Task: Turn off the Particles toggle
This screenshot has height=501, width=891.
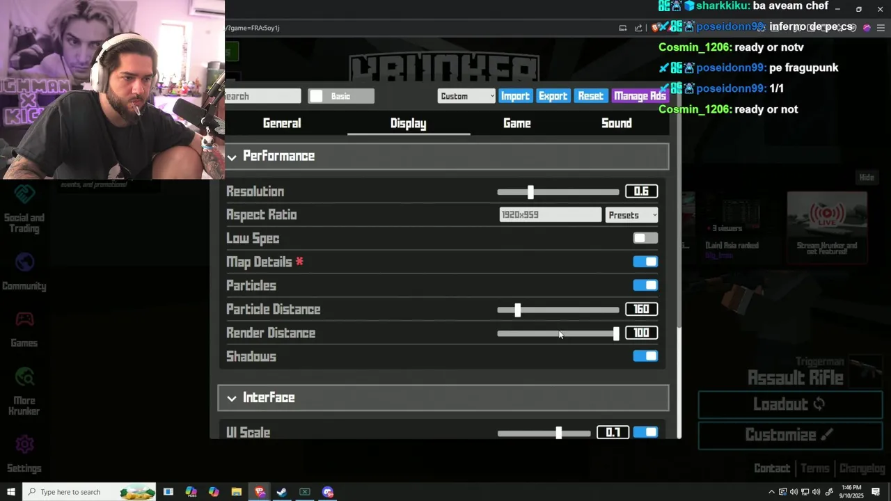Action: pyautogui.click(x=645, y=285)
